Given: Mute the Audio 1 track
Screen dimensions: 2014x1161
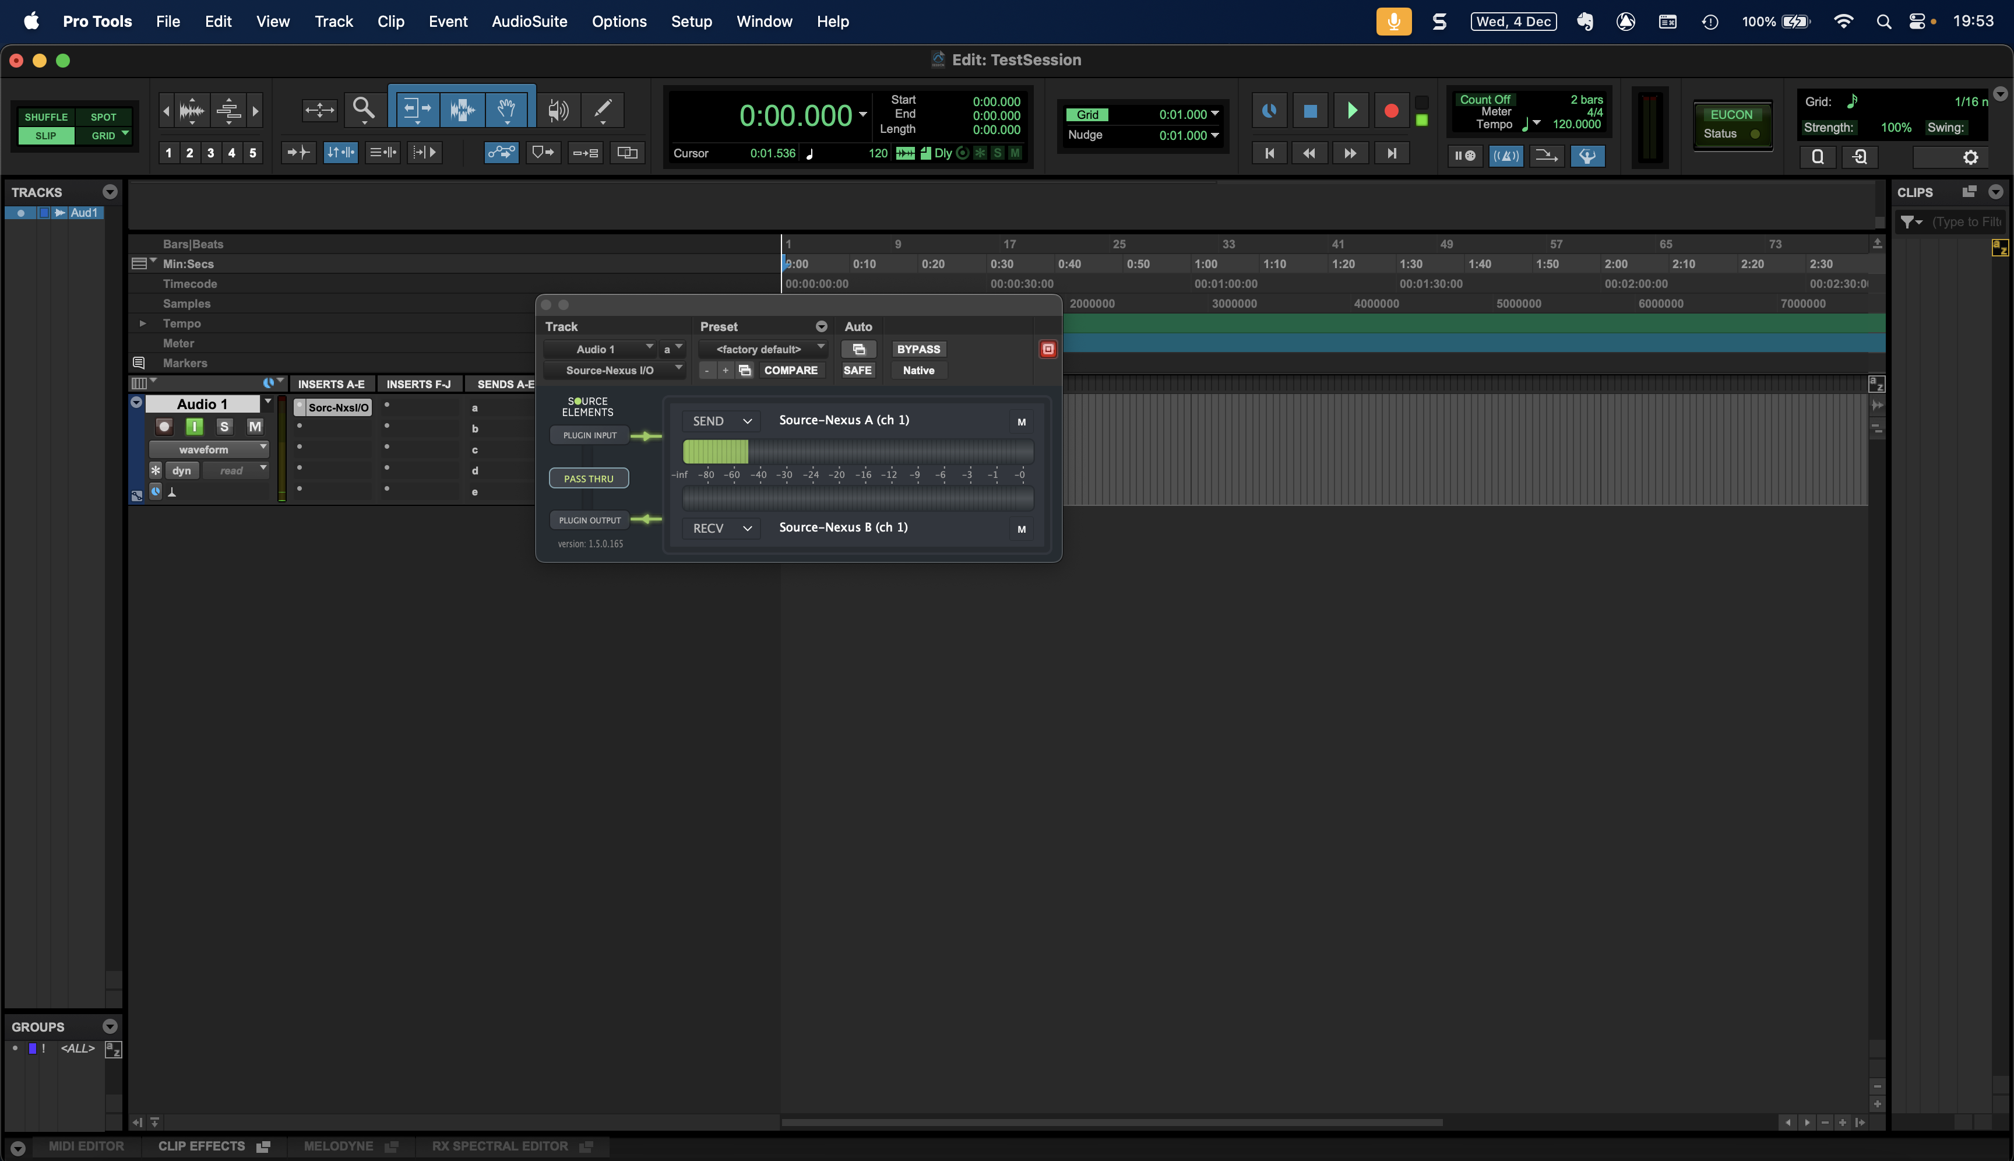Looking at the screenshot, I should 254,427.
